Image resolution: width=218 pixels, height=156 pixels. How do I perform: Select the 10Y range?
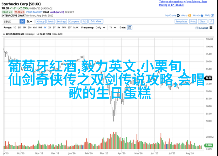pos(64,27)
